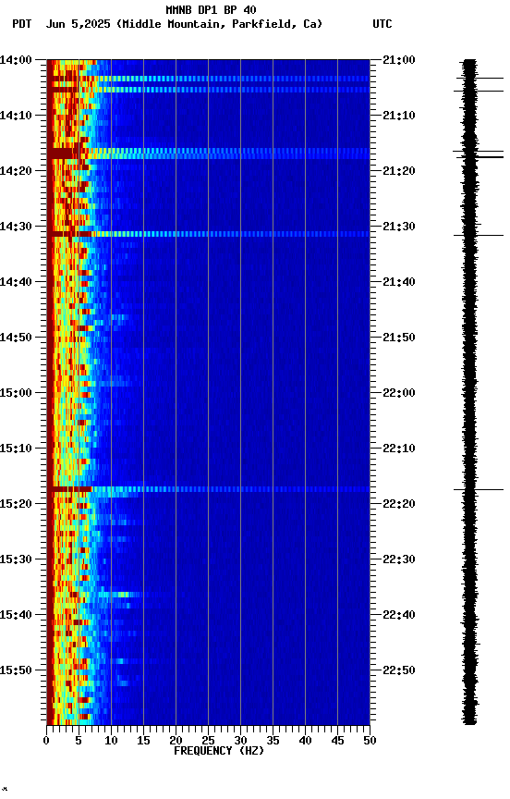510x799 pixels.
Task: Click the 22:40 UTC time label
Action: pos(399,616)
